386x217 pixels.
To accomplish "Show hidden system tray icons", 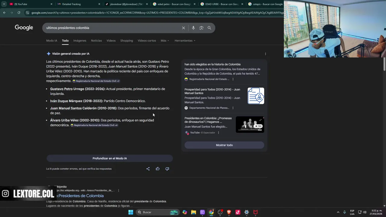I will point(338,212).
